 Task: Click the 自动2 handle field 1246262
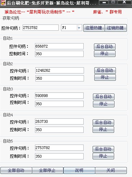point(60,70)
